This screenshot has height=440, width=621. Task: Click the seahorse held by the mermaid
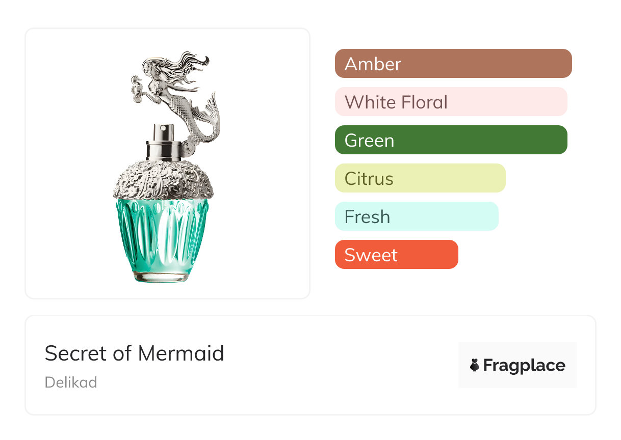click(137, 86)
